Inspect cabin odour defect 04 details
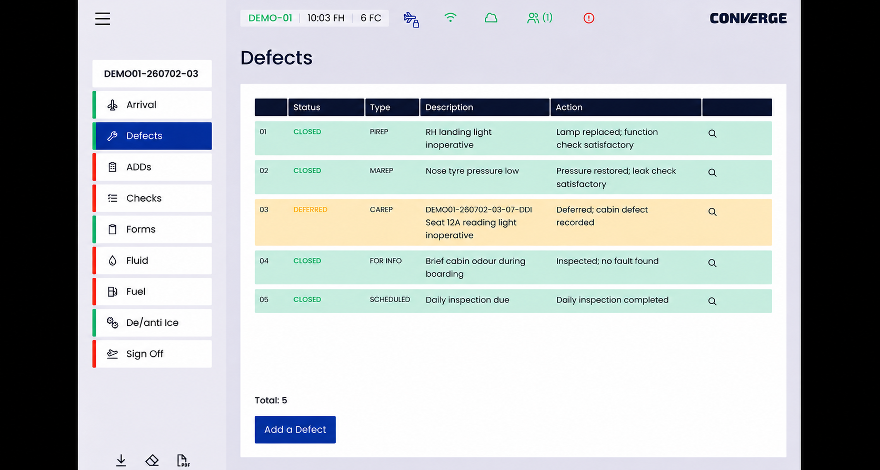 click(x=712, y=263)
